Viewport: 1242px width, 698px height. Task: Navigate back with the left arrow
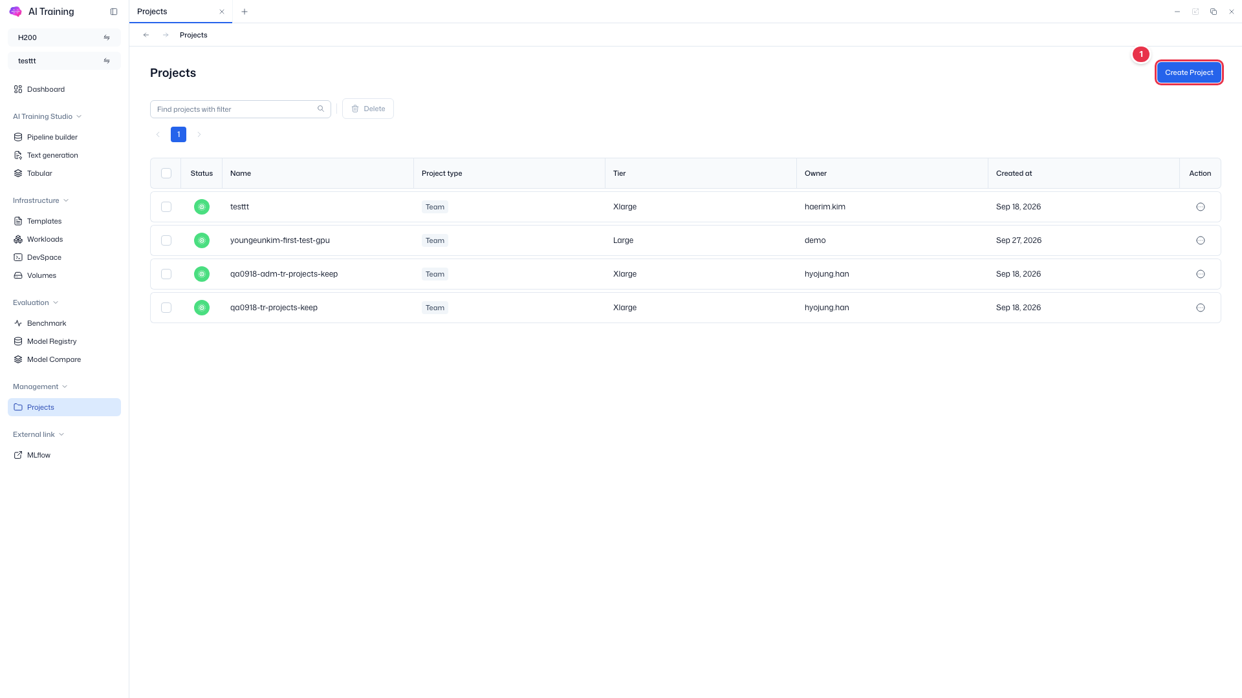146,35
